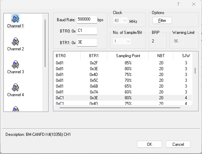
Task: Click the Baud Rate input field
Action: (x=87, y=20)
